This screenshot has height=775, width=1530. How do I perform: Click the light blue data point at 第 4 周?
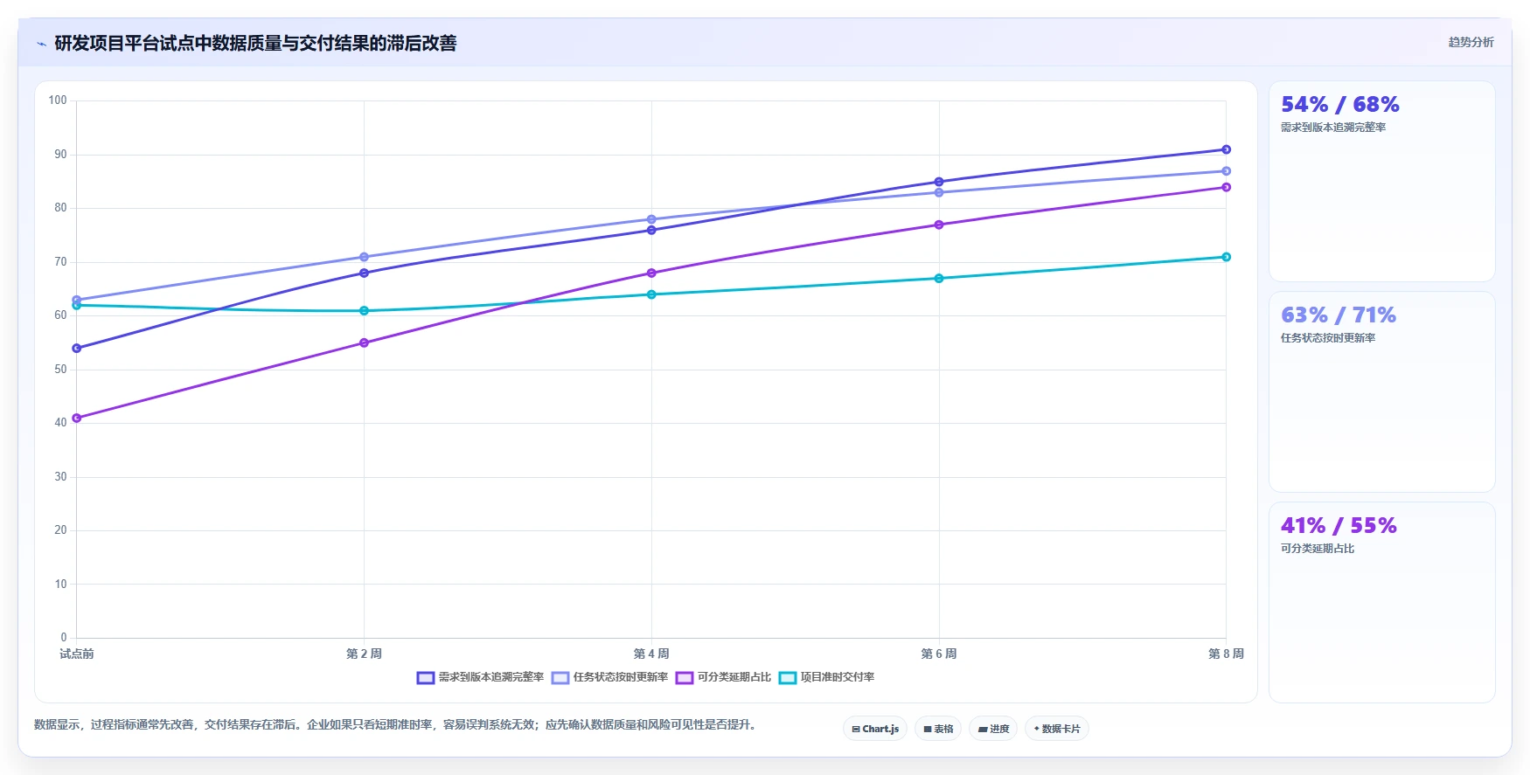(651, 219)
